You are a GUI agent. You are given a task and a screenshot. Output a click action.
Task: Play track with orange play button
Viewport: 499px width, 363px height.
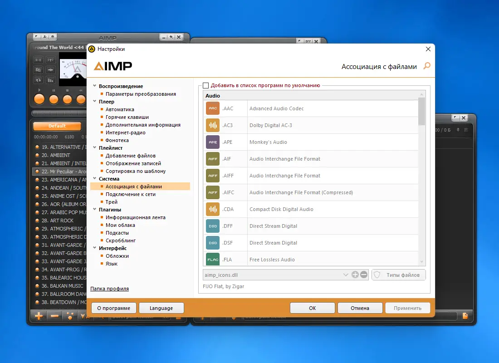[39, 99]
